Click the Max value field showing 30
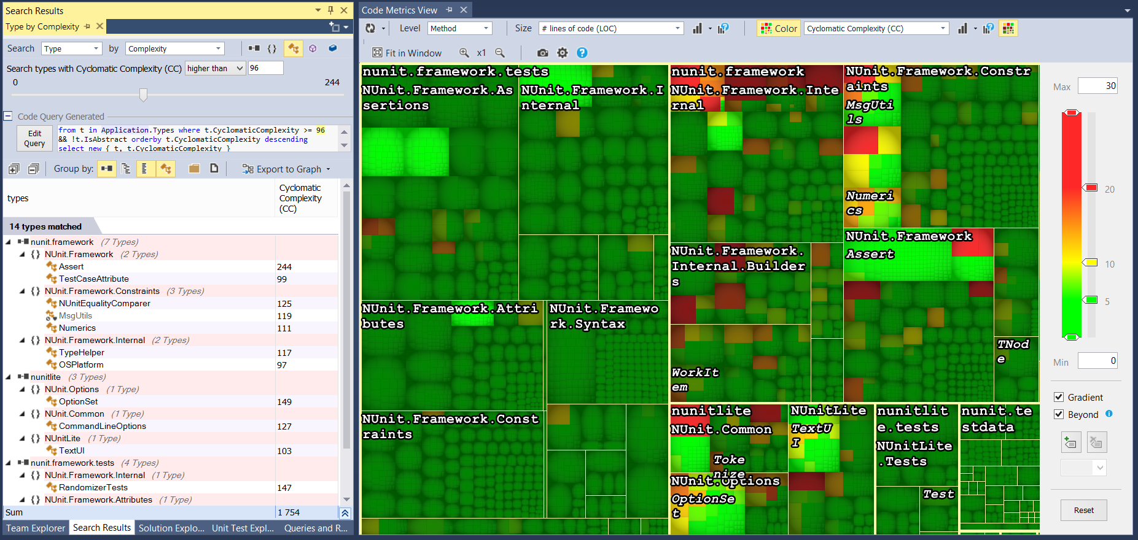This screenshot has height=540, width=1138. pyautogui.click(x=1097, y=86)
